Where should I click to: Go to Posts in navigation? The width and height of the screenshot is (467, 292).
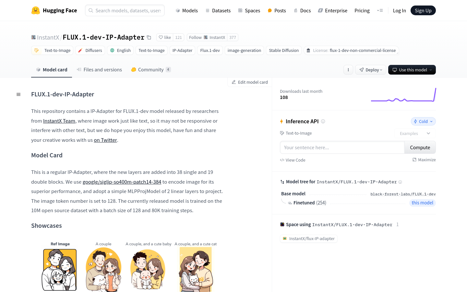pos(277,10)
